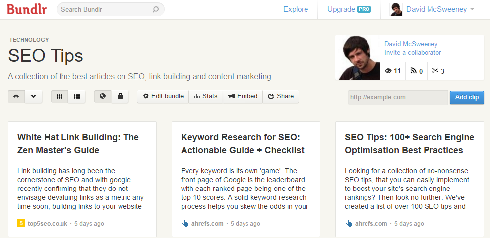Click the Bundlr logo
The width and height of the screenshot is (490, 238).
pyautogui.click(x=27, y=9)
